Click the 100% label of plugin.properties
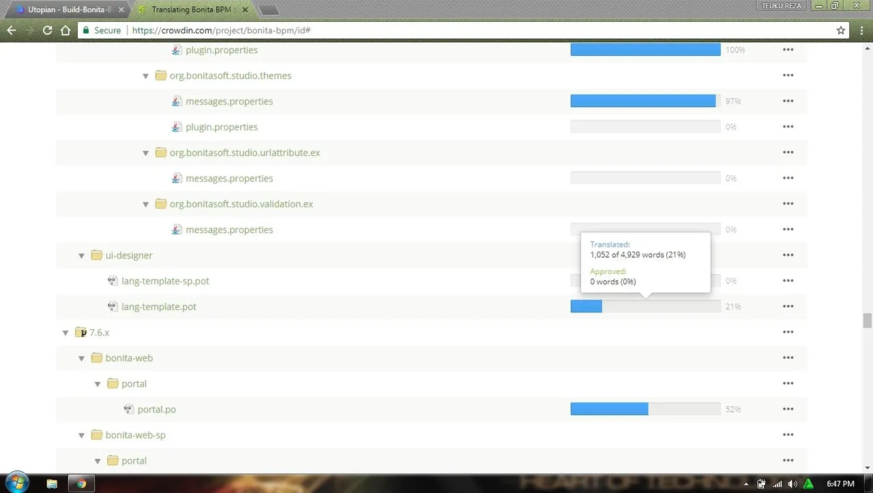This screenshot has width=873, height=493. point(735,50)
